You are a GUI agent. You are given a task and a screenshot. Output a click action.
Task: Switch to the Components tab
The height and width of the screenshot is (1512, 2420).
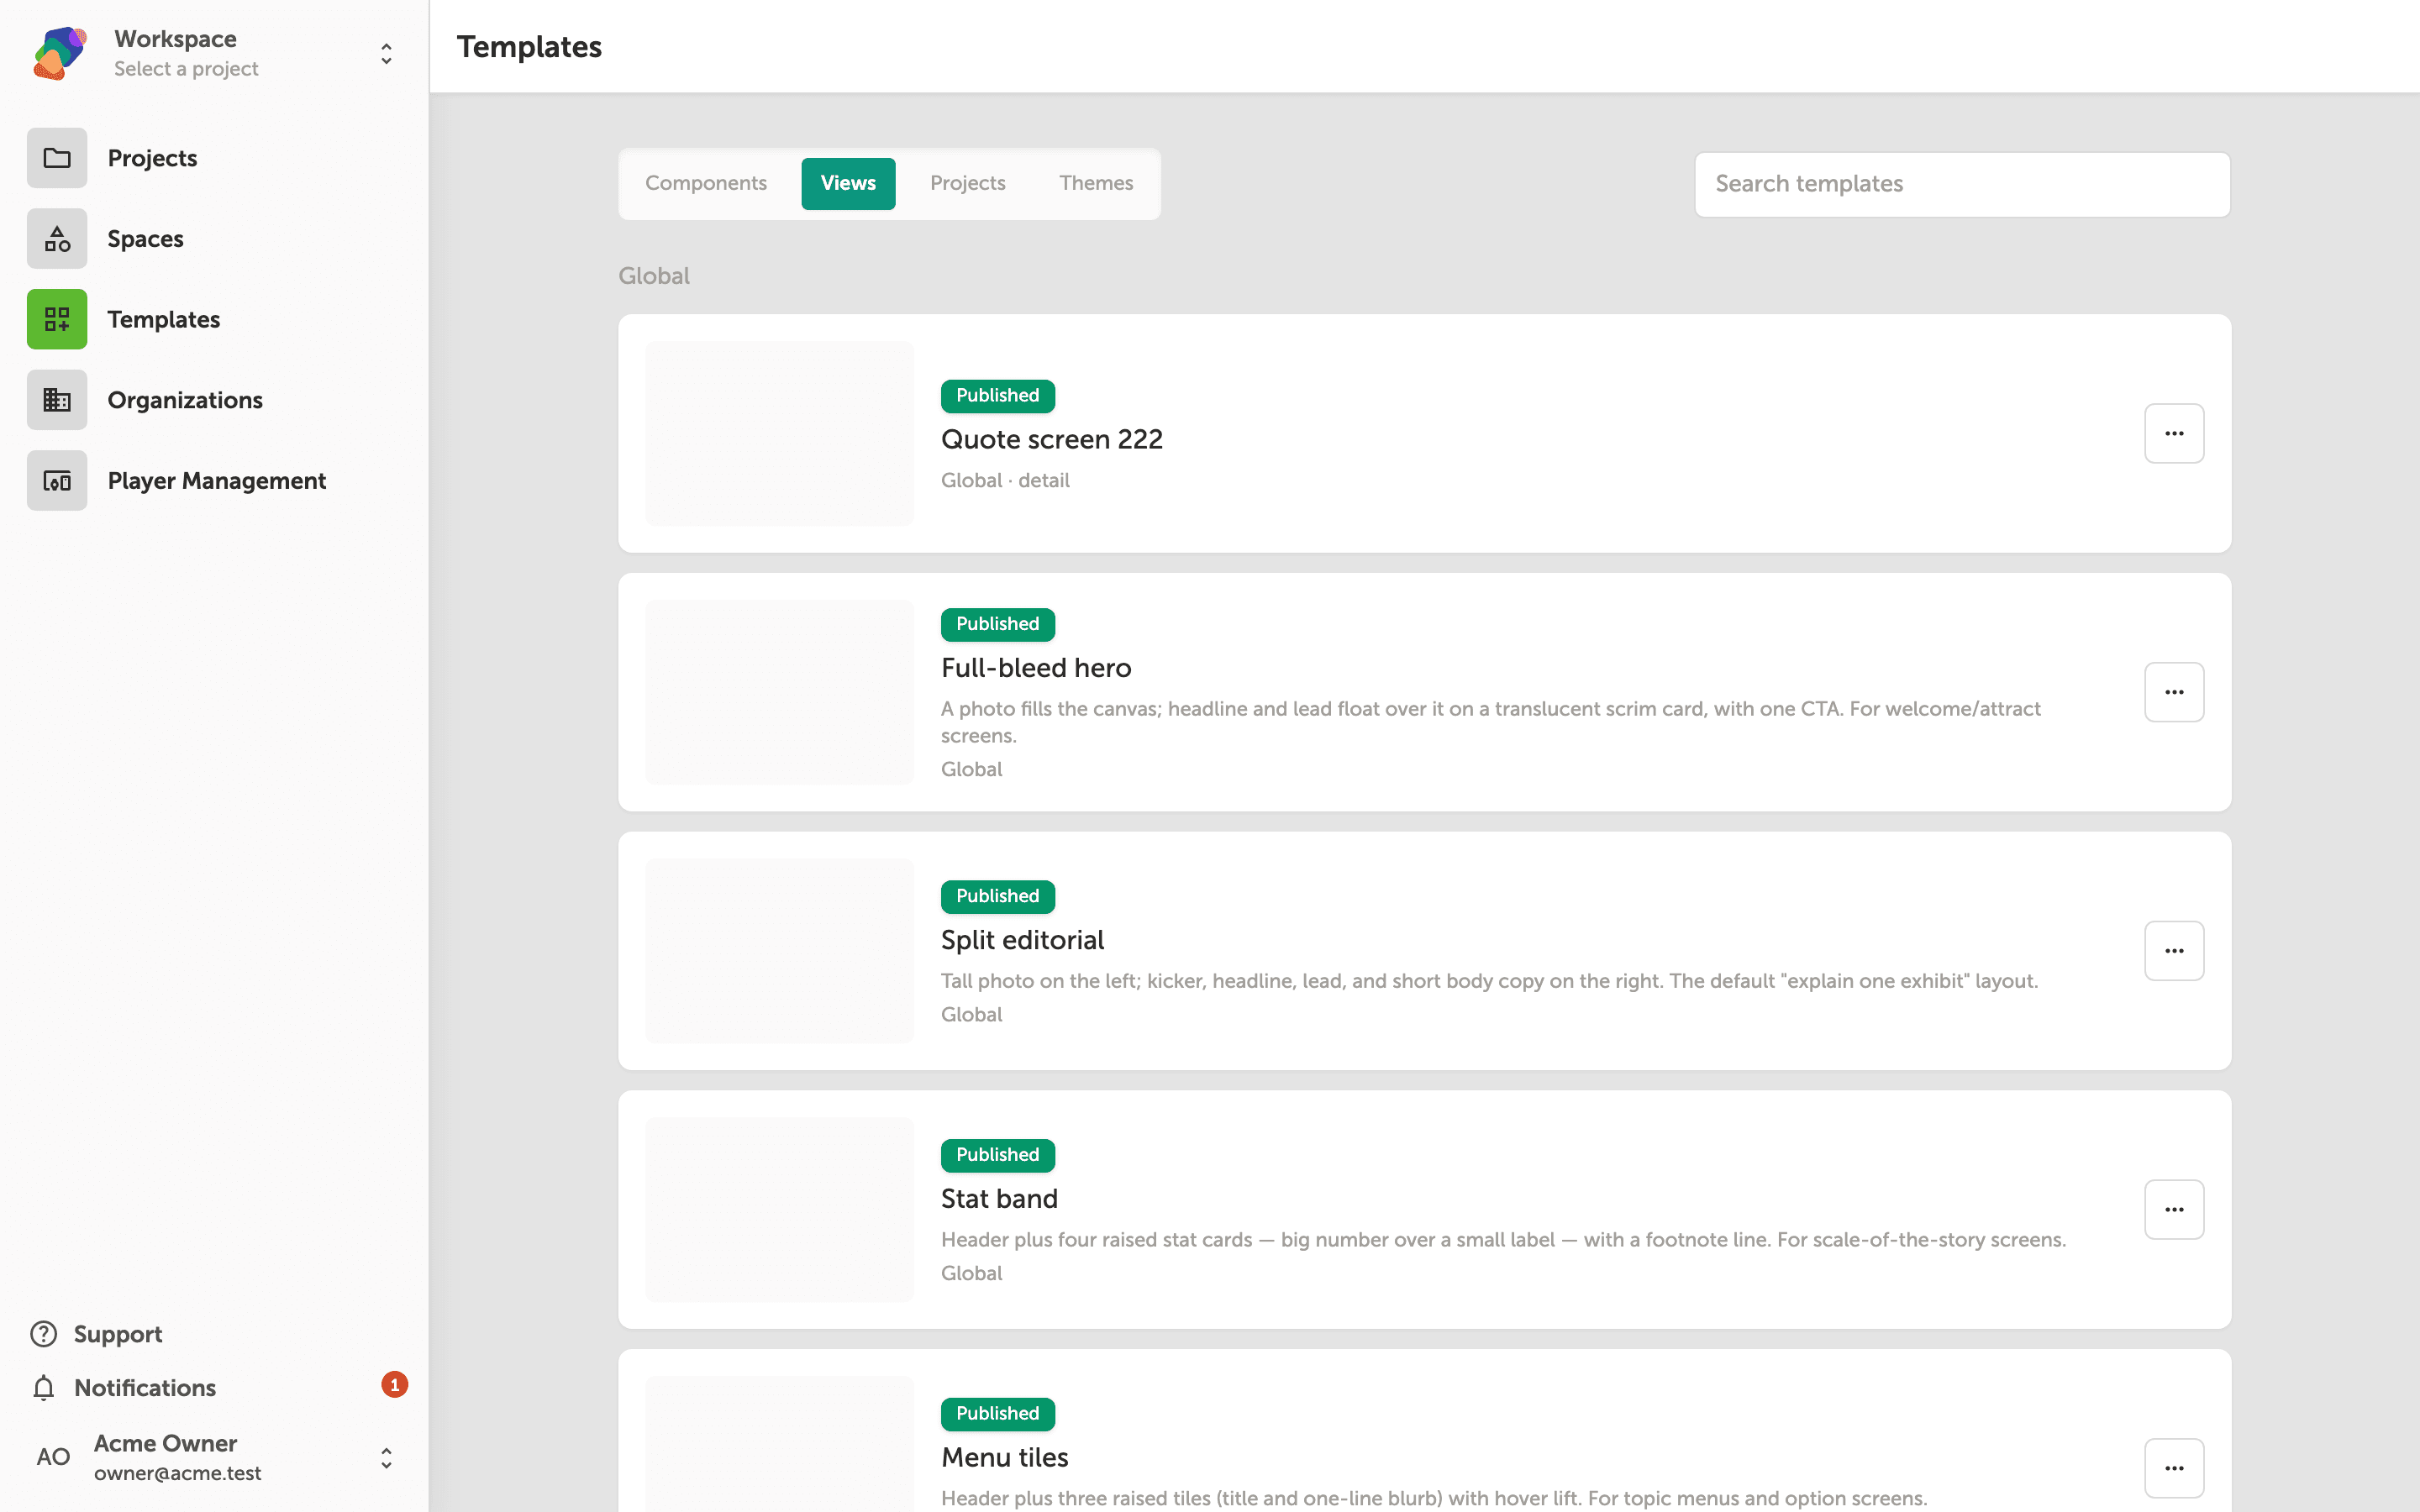pyautogui.click(x=706, y=183)
